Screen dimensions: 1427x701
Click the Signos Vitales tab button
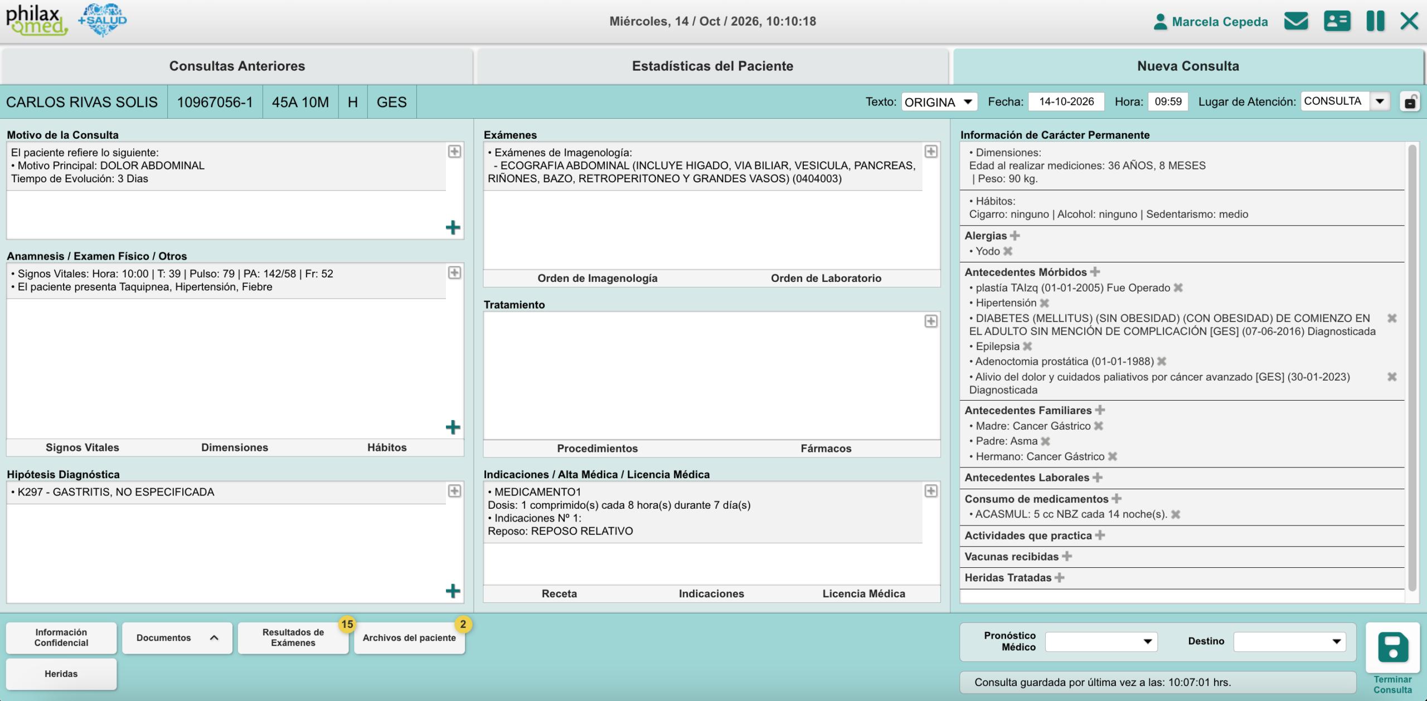tap(82, 447)
